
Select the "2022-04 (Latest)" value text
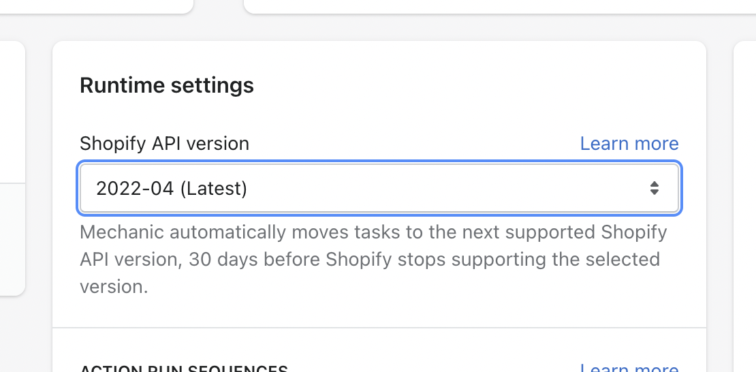[x=172, y=188]
